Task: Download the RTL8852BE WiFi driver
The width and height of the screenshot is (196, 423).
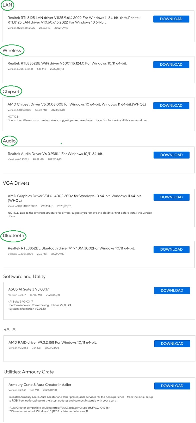Action: (x=171, y=64)
